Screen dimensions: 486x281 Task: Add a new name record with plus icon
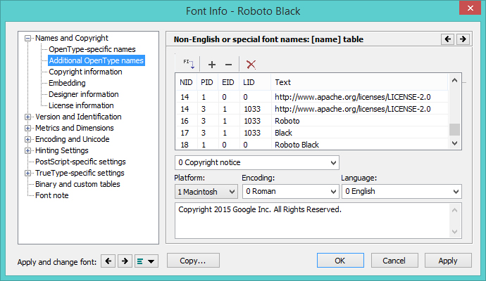[x=212, y=64]
